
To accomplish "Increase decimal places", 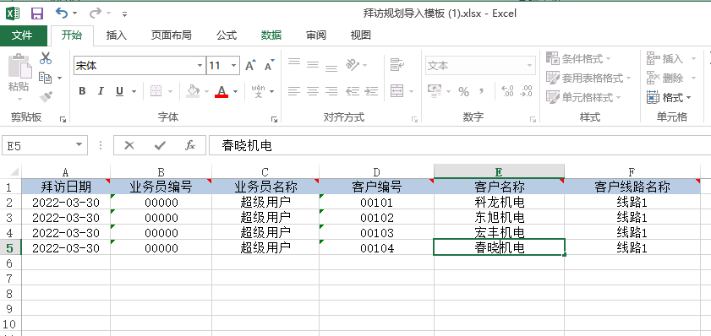I will point(507,91).
